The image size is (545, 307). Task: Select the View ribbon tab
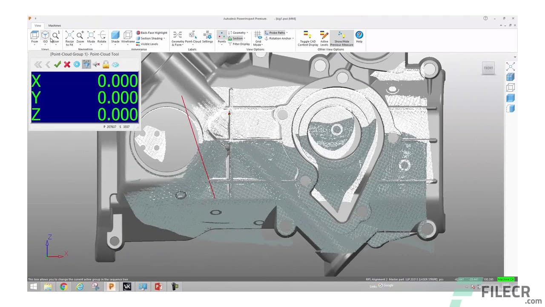tap(37, 25)
